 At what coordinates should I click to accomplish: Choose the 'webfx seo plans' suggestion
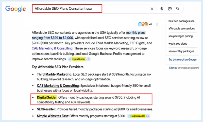178,44
